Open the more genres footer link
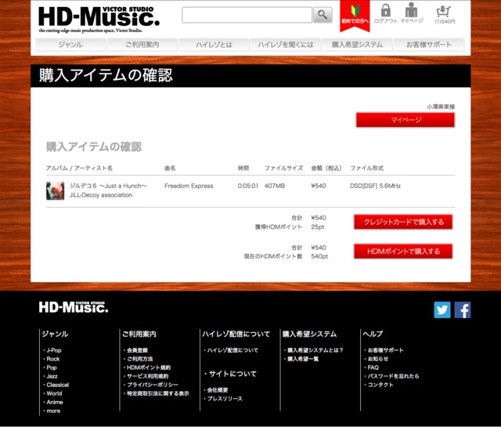 click(53, 411)
